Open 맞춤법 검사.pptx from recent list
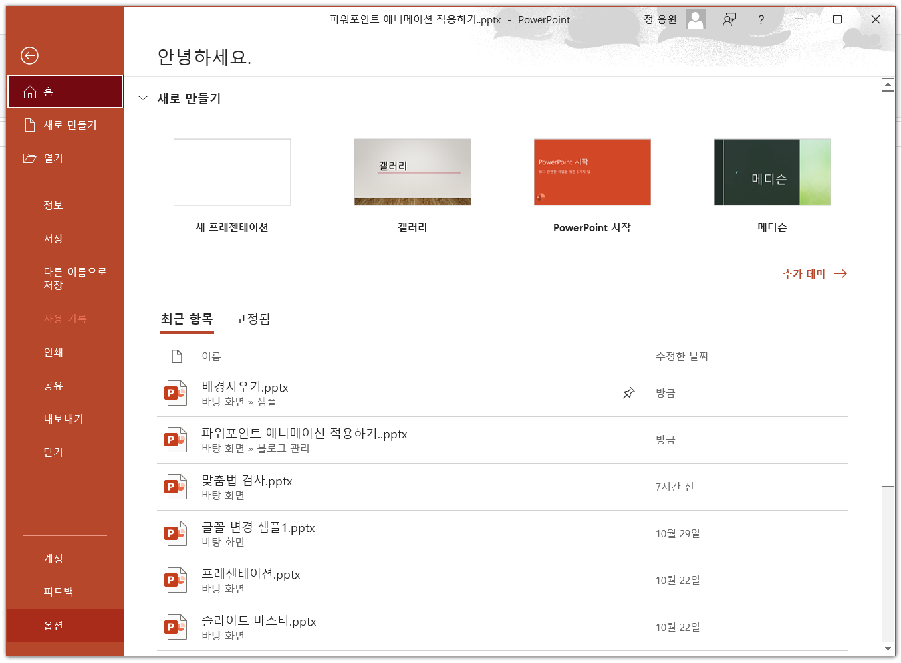The width and height of the screenshot is (901, 663). point(502,487)
